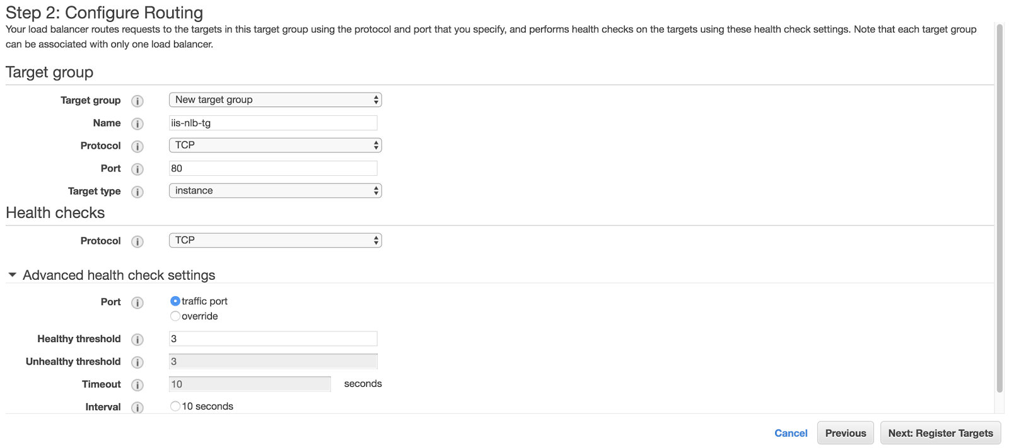Open the New target group dropdown
The width and height of the screenshot is (1009, 448).
pyautogui.click(x=275, y=100)
